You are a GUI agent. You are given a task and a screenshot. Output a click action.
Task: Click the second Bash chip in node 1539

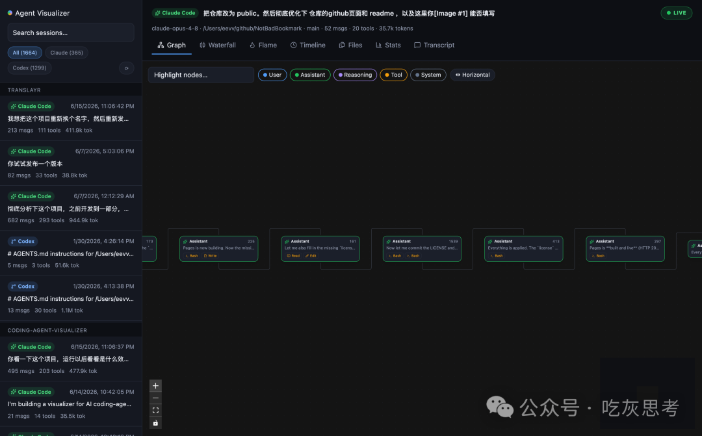[413, 255]
